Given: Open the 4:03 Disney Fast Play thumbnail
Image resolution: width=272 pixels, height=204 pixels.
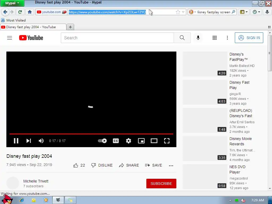Looking at the screenshot, I should point(205,92).
